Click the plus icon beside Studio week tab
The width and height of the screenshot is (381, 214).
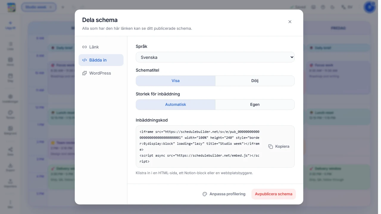(63, 7)
